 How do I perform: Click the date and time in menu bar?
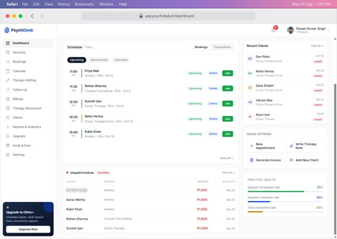(311, 4)
